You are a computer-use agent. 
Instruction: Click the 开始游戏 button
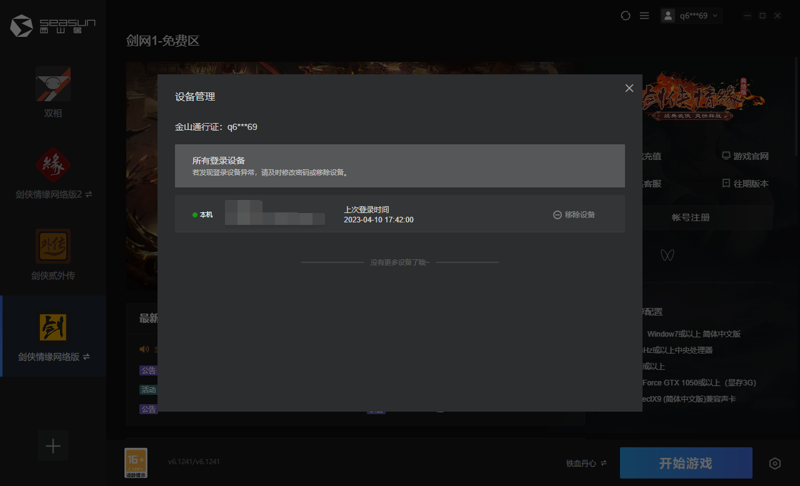click(686, 463)
